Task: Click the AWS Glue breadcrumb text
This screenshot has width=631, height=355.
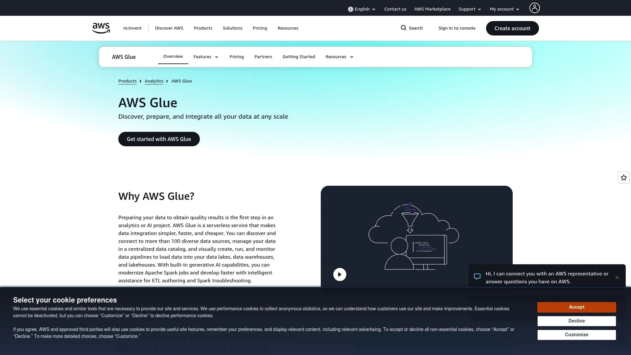Action: coord(181,81)
